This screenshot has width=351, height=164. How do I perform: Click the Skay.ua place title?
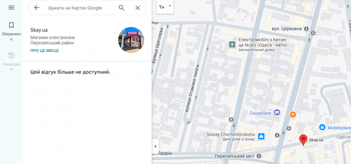click(39, 30)
